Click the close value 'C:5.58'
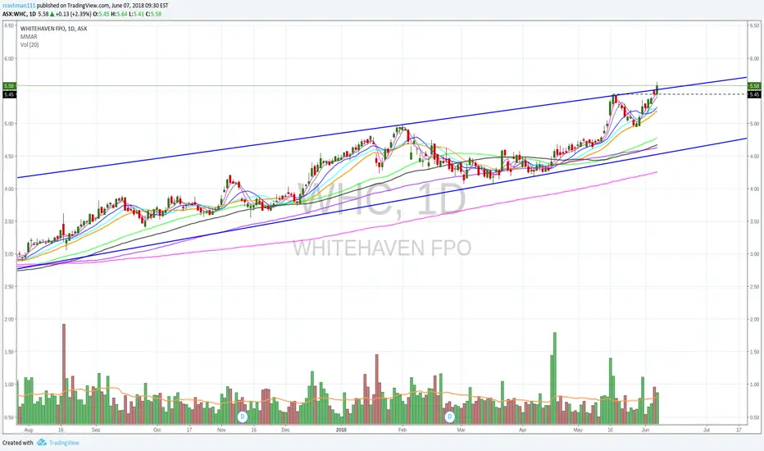 (153, 14)
